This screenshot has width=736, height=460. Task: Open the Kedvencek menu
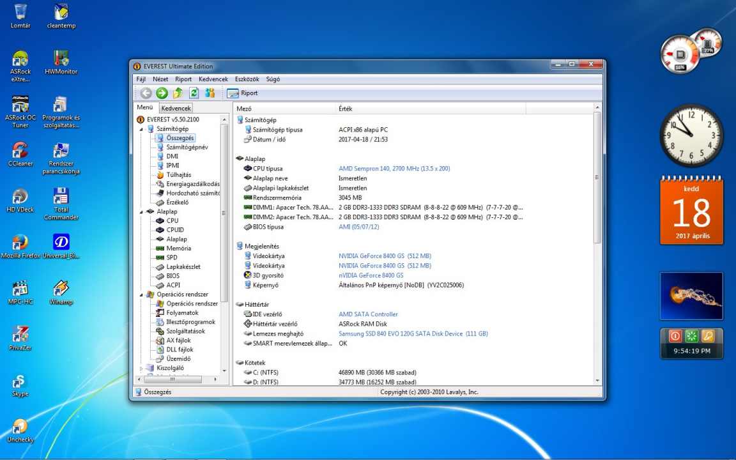(x=213, y=79)
